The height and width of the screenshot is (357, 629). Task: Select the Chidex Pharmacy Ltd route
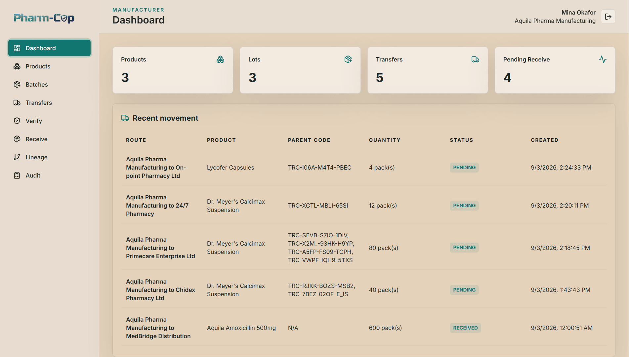tap(160, 290)
